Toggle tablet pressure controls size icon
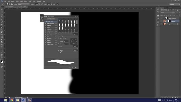181x102 pixels. (58, 4)
